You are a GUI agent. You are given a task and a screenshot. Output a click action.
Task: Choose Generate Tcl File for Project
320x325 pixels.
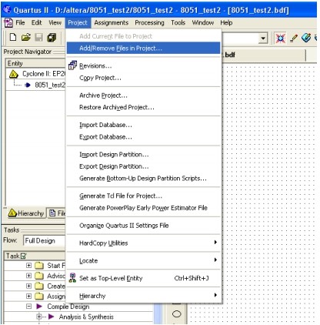pos(143,196)
